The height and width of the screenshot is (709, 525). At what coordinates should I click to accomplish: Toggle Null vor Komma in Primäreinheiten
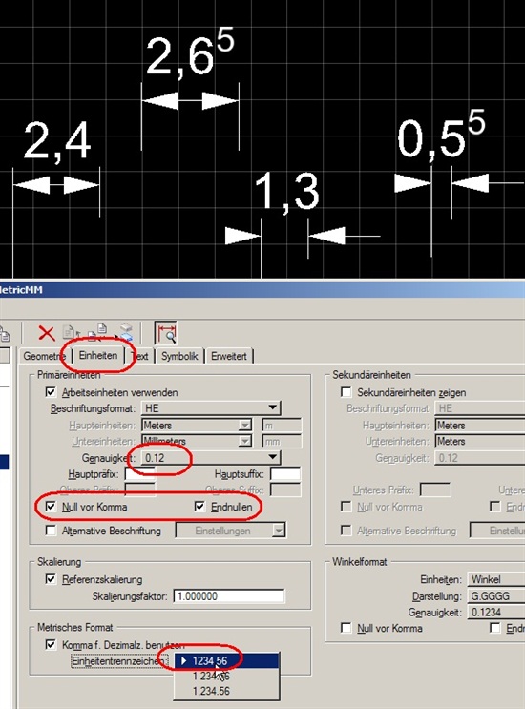coord(51,507)
